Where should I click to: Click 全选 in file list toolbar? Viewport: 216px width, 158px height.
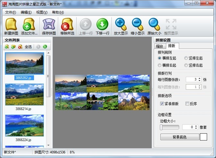[28, 47]
